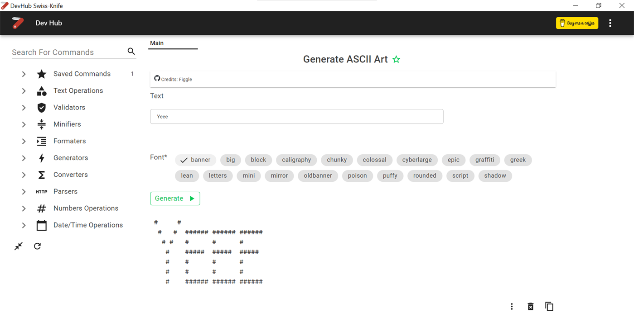Screen dimensions: 634x336
Task: Pick the shadow font chip
Action: (x=495, y=175)
